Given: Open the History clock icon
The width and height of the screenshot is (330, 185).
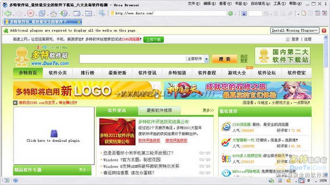Looking at the screenshot, I should (64, 14).
